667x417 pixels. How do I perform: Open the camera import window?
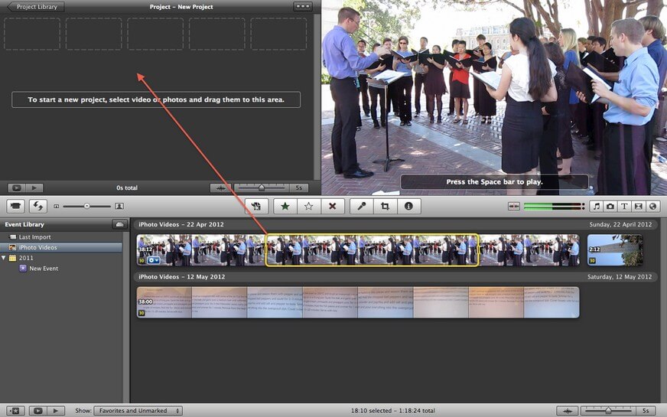point(16,207)
